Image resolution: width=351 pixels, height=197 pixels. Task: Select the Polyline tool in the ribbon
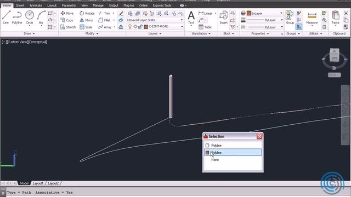pos(17,18)
